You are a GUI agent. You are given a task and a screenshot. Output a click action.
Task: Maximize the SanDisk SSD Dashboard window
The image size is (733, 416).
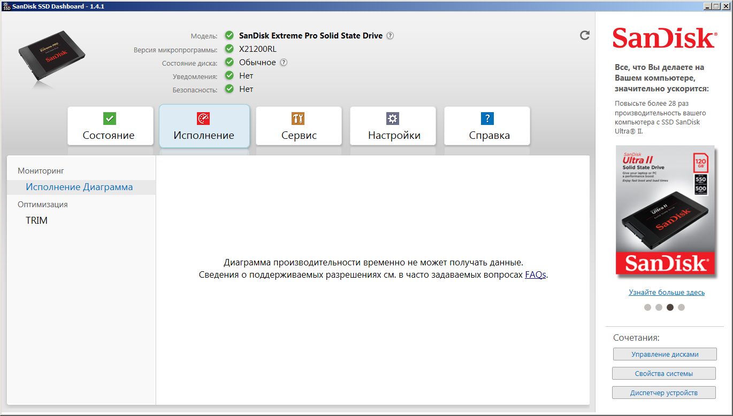tap(716, 6)
